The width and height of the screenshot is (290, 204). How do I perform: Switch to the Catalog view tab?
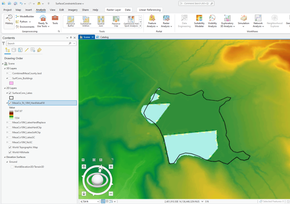[x=105, y=37]
